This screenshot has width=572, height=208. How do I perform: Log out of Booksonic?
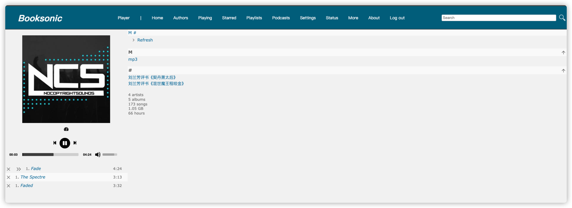pyautogui.click(x=397, y=18)
